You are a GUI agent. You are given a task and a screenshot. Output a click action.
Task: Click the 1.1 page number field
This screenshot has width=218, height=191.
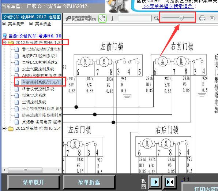pyautogui.click(x=186, y=180)
